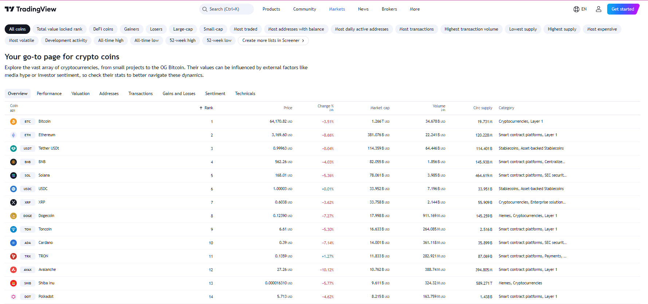Click the Dogecoin coin logo

click(13, 216)
